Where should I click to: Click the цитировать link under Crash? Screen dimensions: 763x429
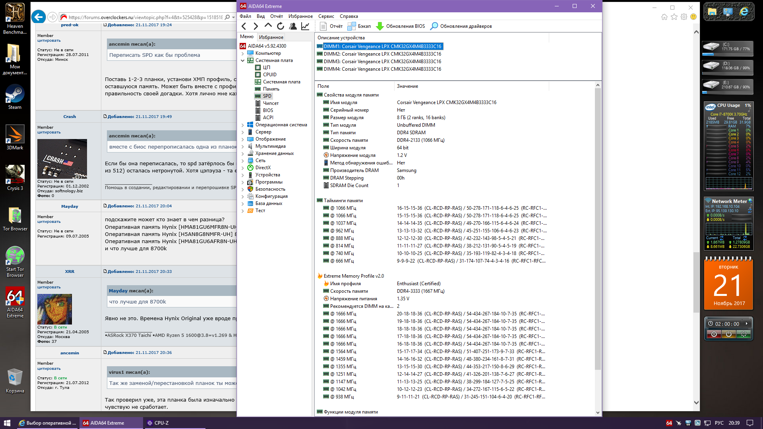coord(49,132)
